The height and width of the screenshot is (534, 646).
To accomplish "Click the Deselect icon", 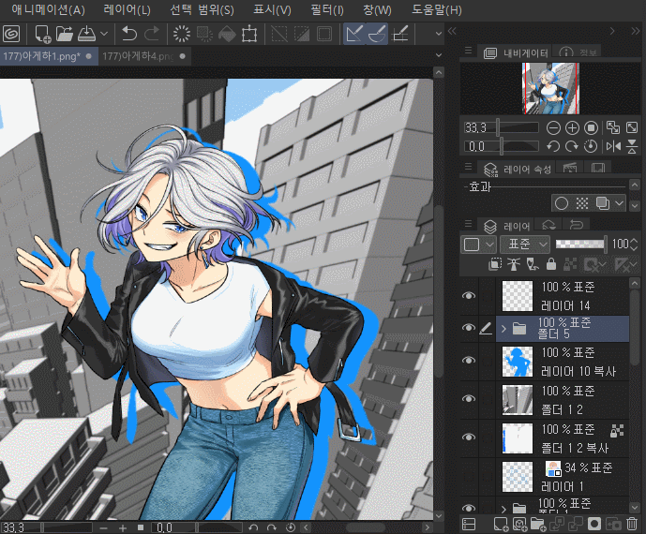I will point(279,34).
